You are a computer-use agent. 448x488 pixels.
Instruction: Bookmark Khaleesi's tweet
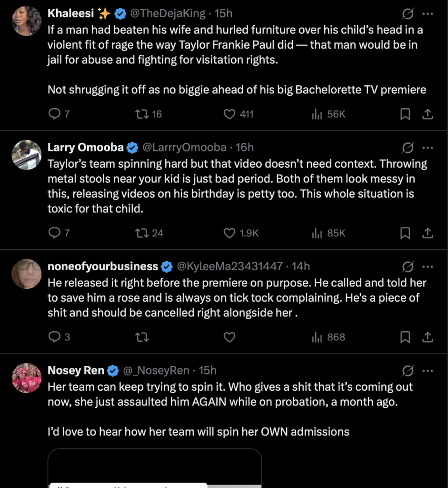tap(405, 114)
